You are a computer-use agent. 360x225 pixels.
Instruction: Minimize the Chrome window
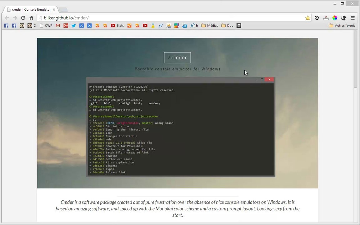tap(335, 4)
